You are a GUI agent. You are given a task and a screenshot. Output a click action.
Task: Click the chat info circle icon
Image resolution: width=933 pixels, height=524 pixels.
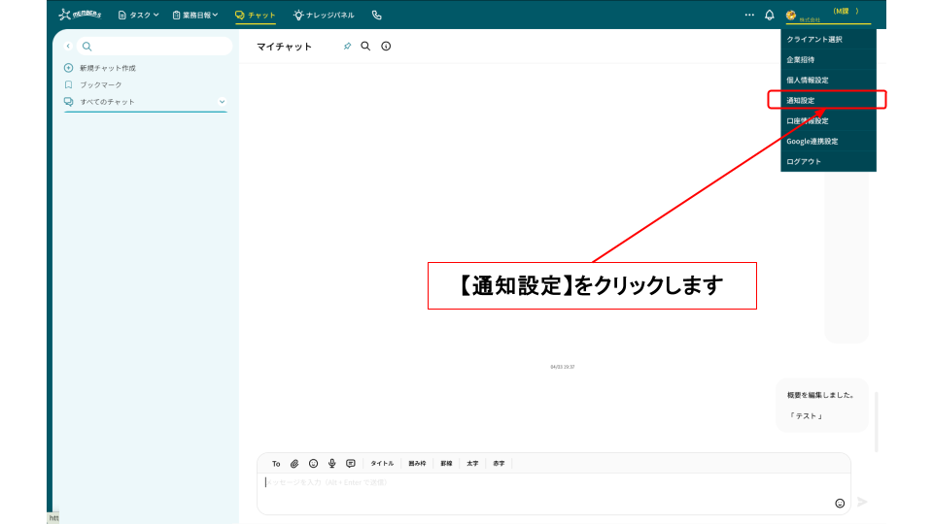point(386,47)
